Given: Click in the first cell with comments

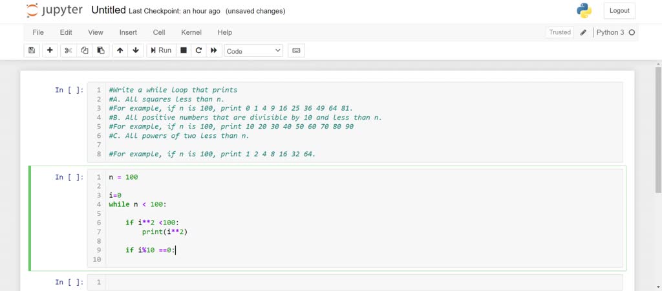Looking at the screenshot, I should click(x=355, y=122).
